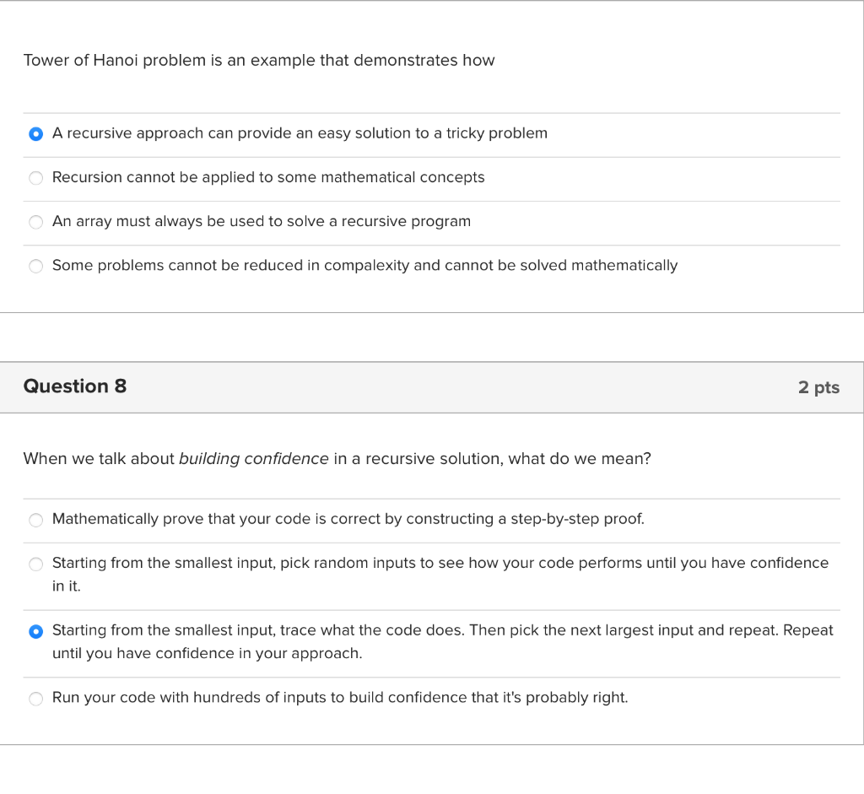Choose radio button for 'pick random inputs' option

(35, 564)
